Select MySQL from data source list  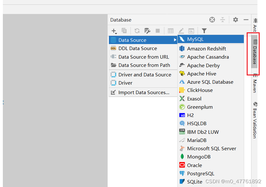[x=211, y=39]
